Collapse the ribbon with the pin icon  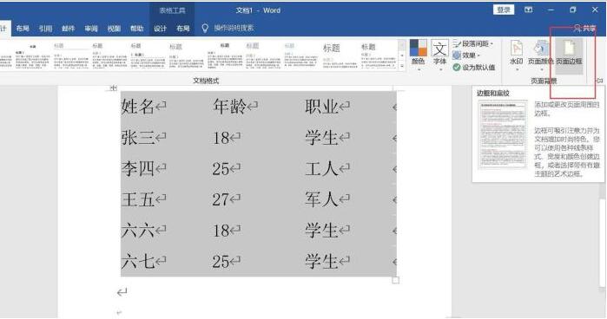(599, 81)
